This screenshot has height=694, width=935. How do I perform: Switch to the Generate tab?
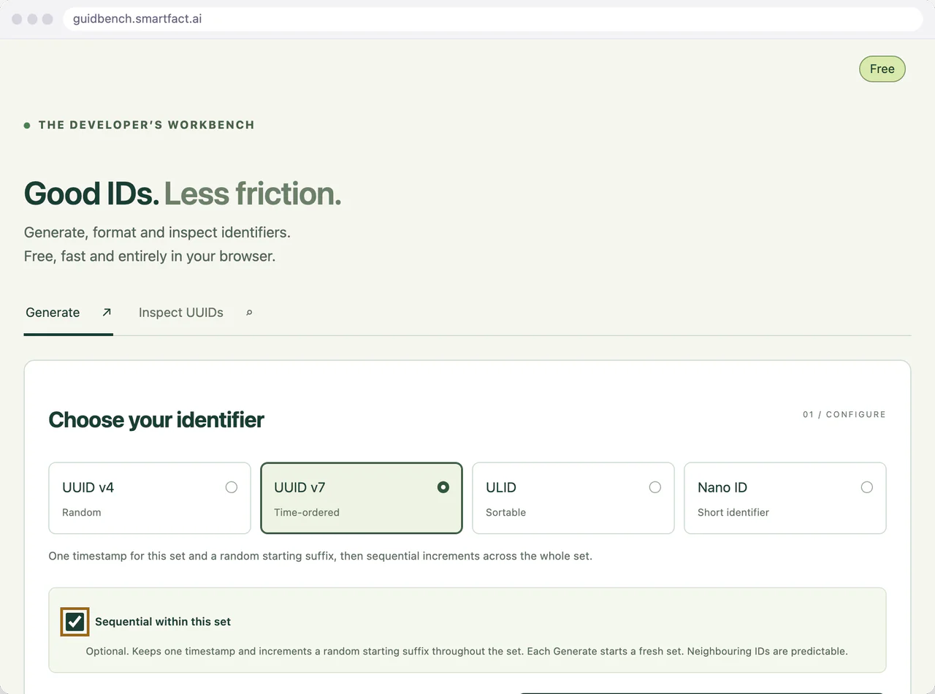[68, 313]
